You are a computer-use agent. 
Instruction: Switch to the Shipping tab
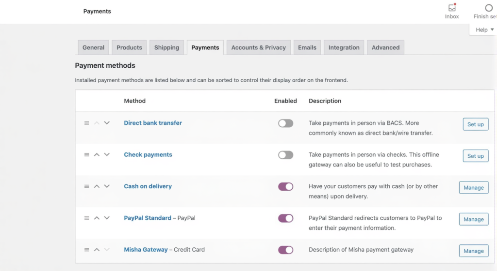point(166,47)
